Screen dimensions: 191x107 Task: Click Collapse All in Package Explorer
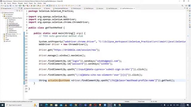17,11
